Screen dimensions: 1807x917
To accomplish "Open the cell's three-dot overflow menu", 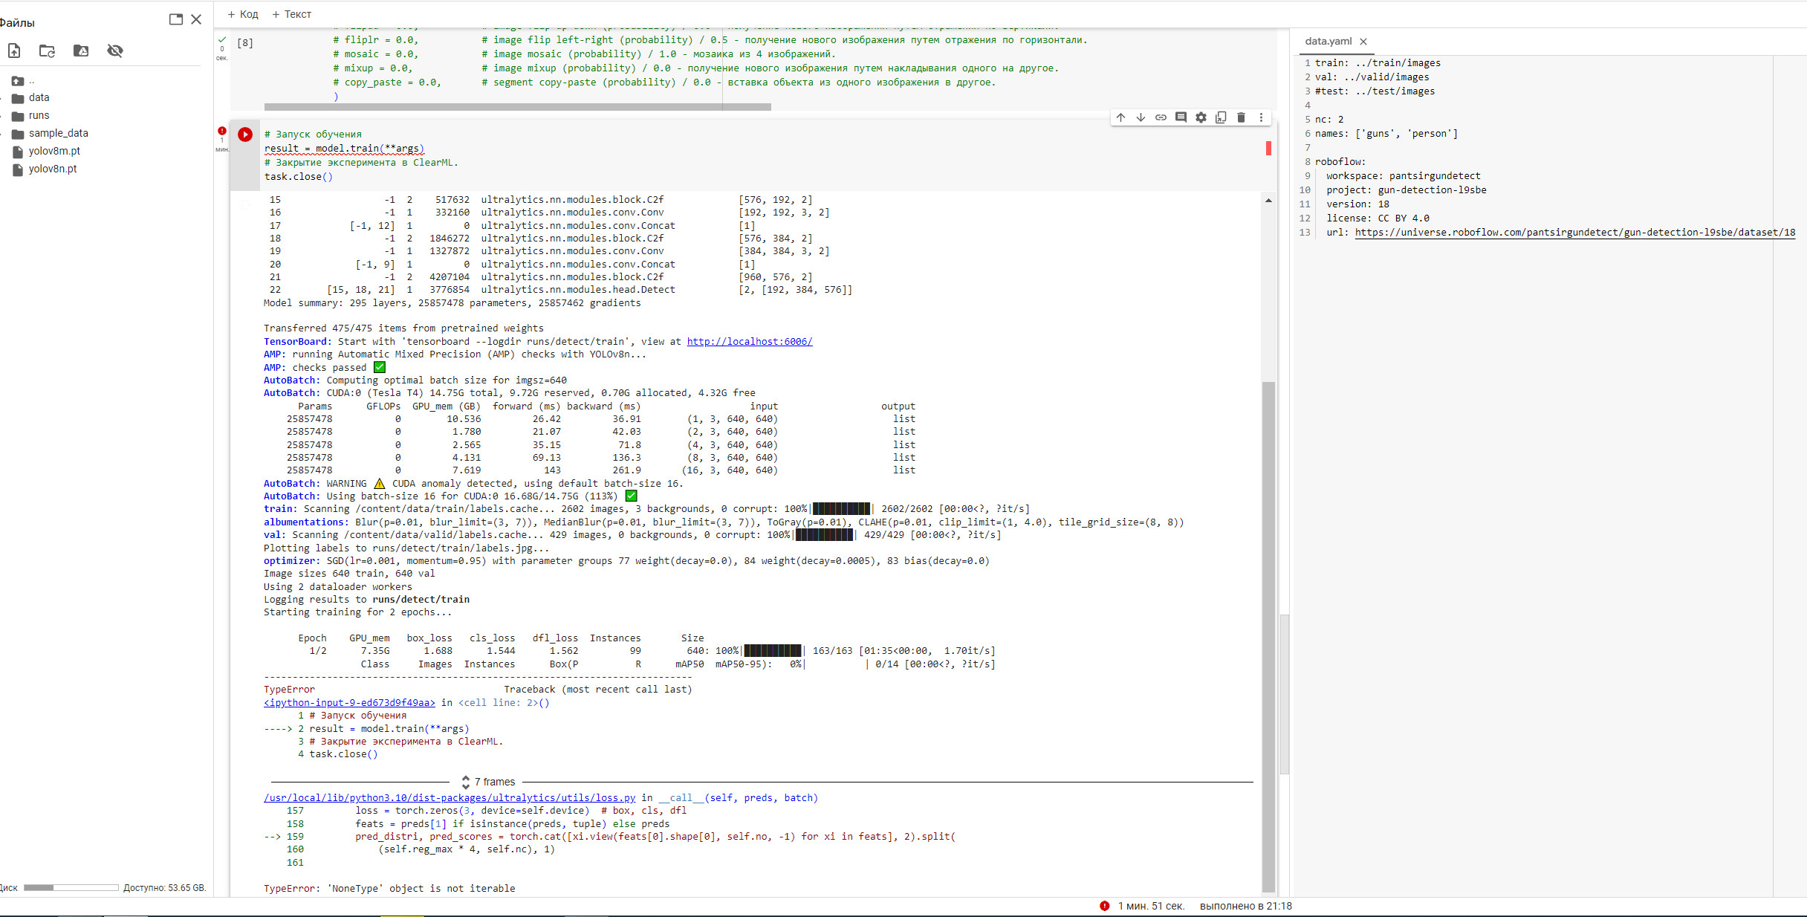I will tap(1261, 117).
